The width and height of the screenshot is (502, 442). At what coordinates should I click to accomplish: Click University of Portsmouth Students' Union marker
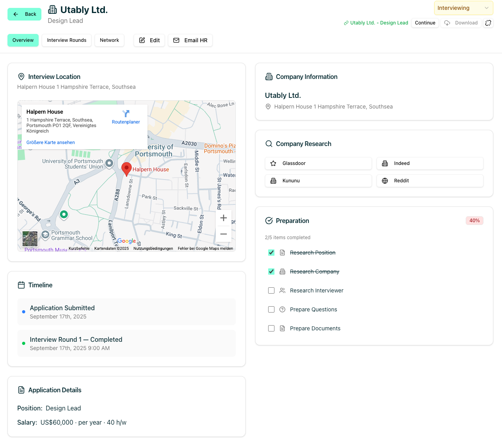[109, 163]
